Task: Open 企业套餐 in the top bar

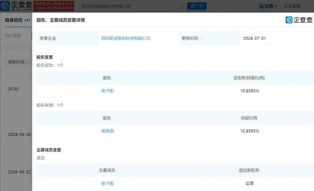Action: tap(292, 6)
